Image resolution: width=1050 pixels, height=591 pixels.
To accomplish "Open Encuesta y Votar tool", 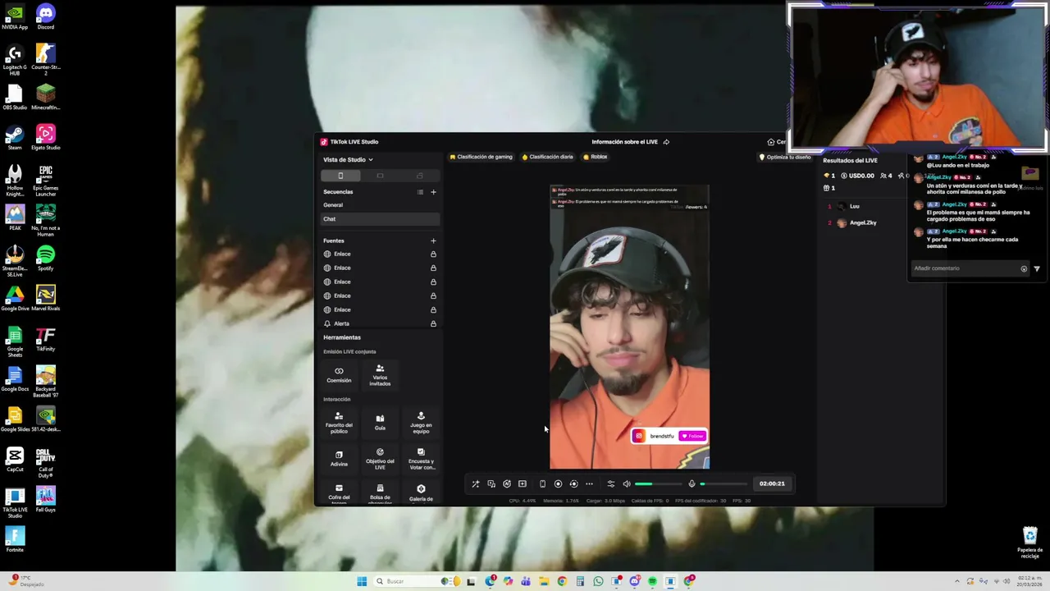I will (x=421, y=458).
